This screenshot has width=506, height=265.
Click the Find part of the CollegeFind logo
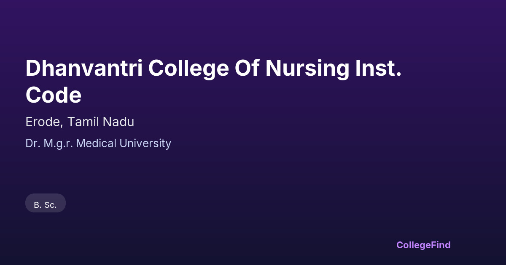click(x=441, y=245)
